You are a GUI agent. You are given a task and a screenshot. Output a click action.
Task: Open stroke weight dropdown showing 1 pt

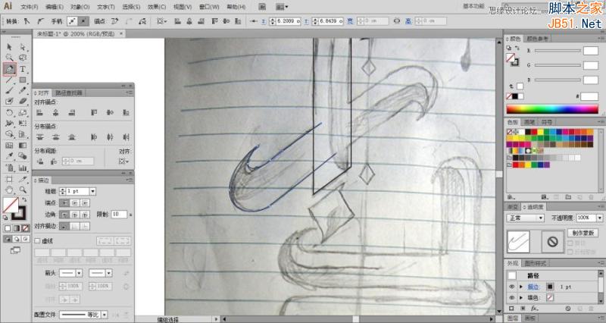pos(92,192)
